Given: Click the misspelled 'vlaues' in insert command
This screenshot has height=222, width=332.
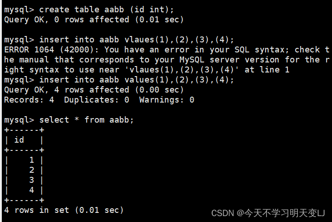Looking at the screenshot, I should 139,40.
